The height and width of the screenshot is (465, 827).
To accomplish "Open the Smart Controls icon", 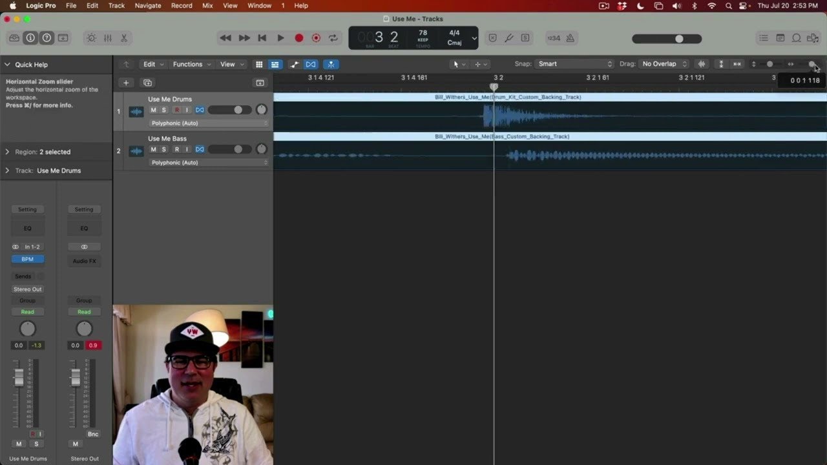I will pos(91,38).
